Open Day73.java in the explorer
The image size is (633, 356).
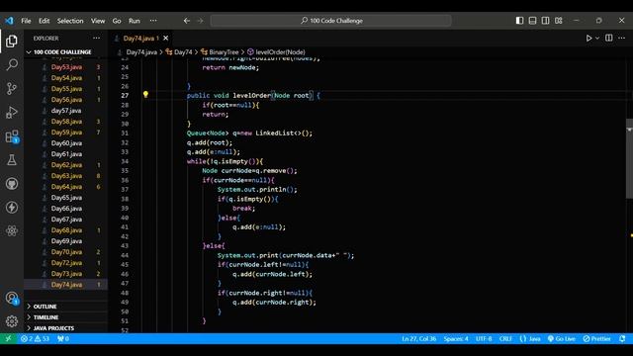coord(66,274)
